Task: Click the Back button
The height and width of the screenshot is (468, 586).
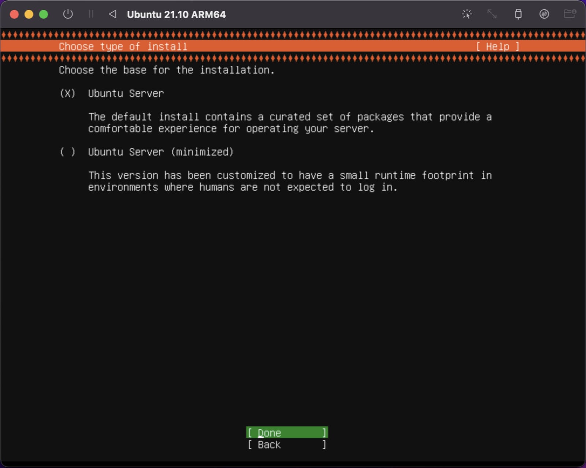Action: click(287, 445)
